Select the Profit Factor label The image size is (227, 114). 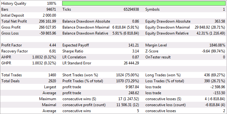(x=12, y=45)
